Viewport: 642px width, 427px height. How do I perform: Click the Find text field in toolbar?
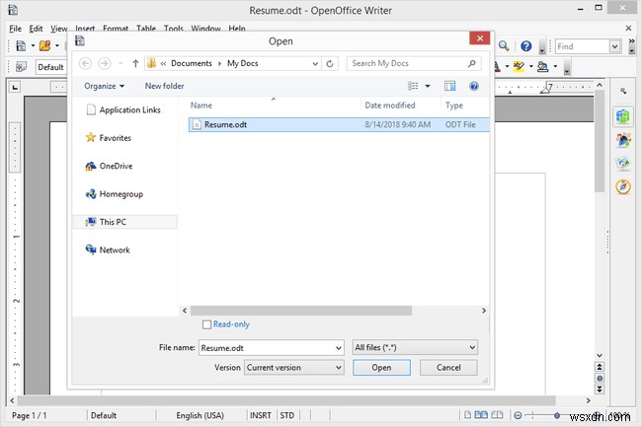coord(582,46)
